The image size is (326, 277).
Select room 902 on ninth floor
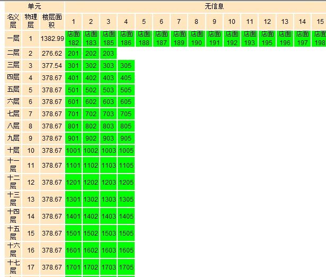pos(91,138)
